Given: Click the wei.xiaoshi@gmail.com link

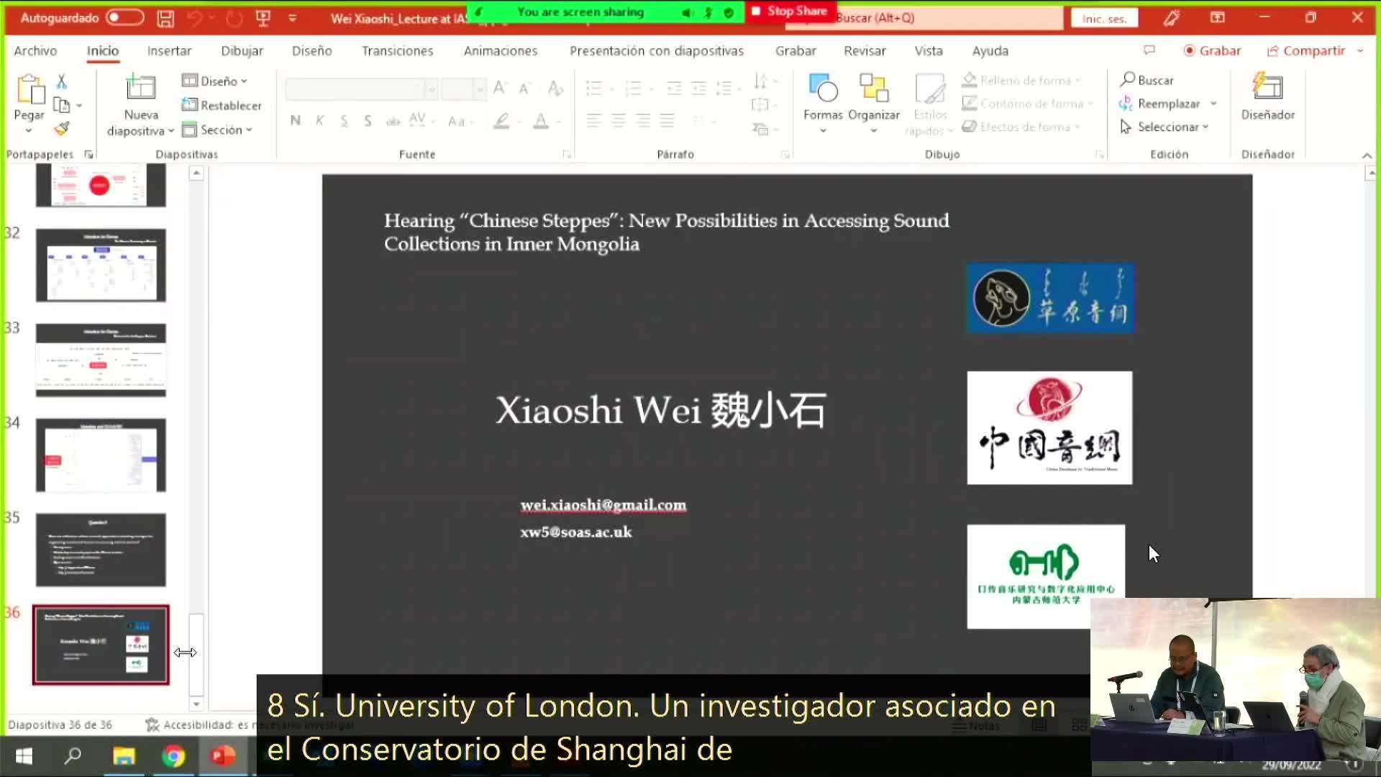Looking at the screenshot, I should click(x=603, y=505).
